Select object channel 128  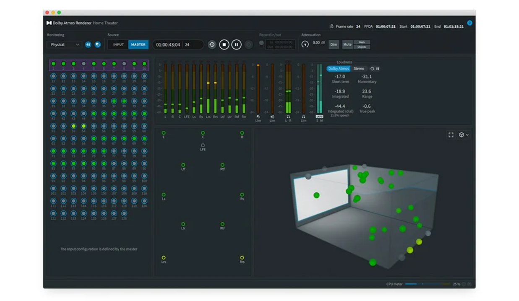click(124, 213)
